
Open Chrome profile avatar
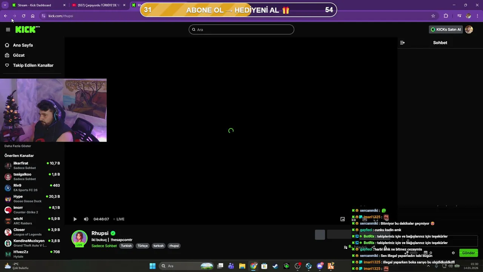point(468,16)
